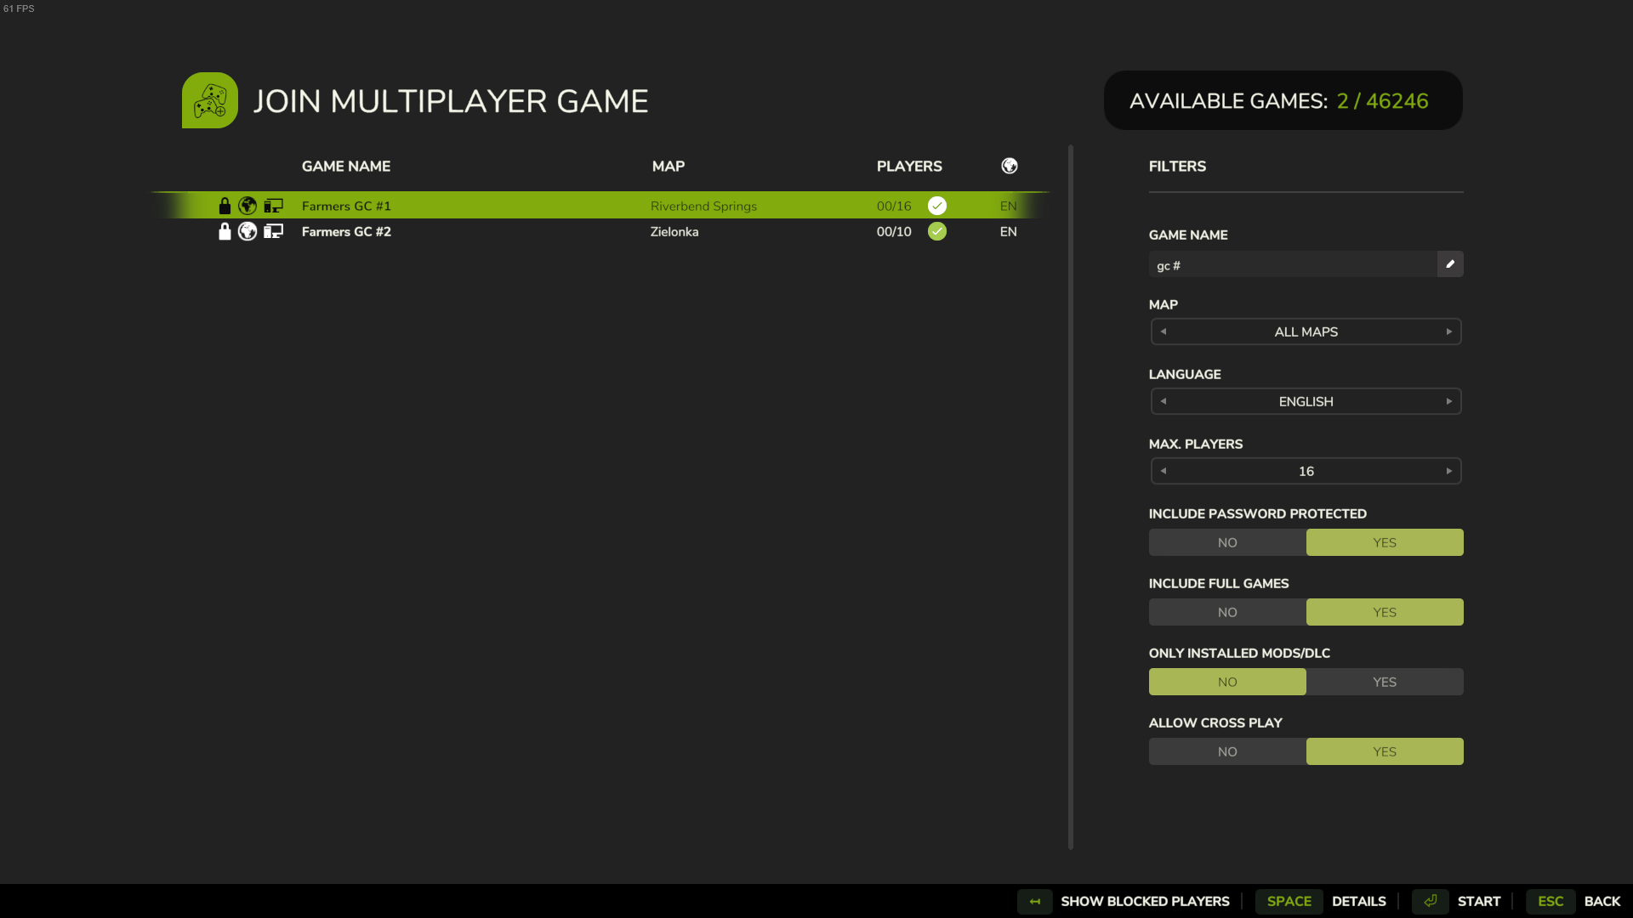Viewport: 1633px width, 918px height.
Task: Click right arrow of Map selector
Action: [x=1448, y=331]
